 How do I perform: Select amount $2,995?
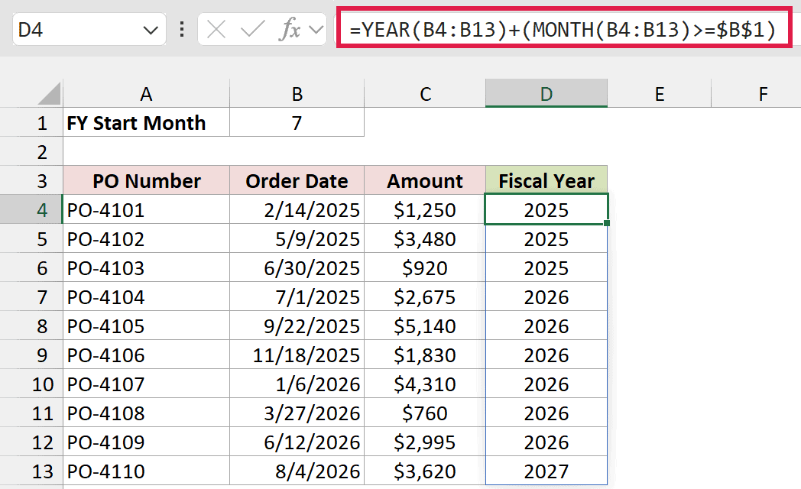425,442
